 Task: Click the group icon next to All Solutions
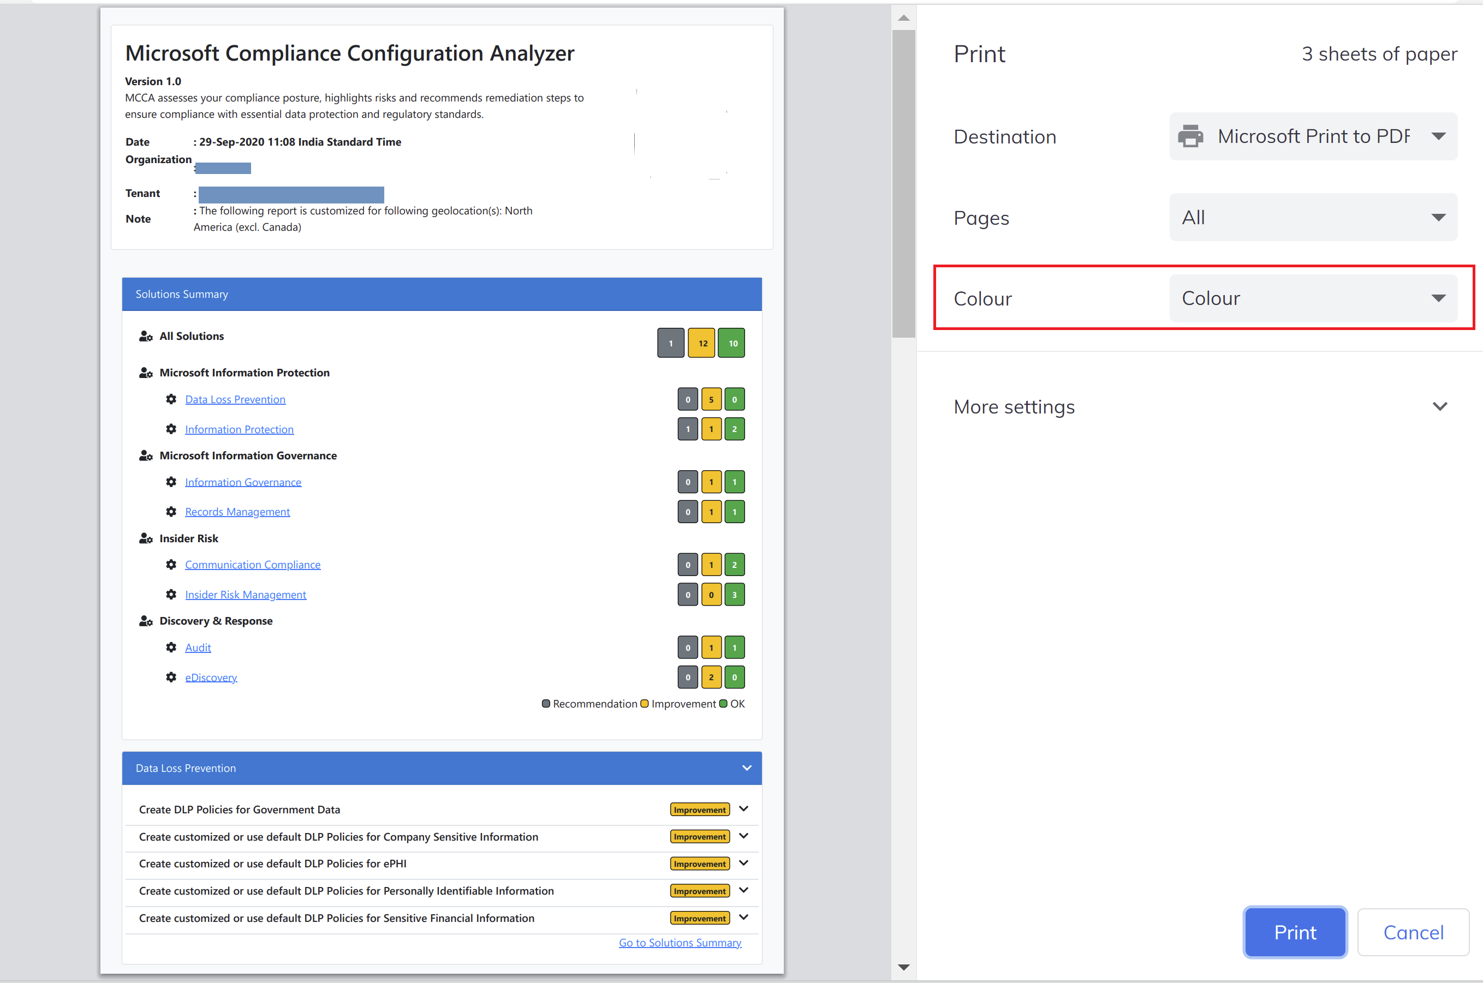146,336
